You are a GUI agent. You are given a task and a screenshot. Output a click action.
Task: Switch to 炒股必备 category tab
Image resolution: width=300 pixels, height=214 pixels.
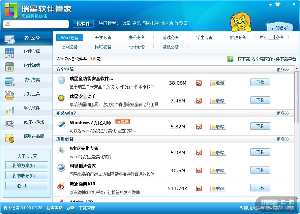[x=238, y=37]
